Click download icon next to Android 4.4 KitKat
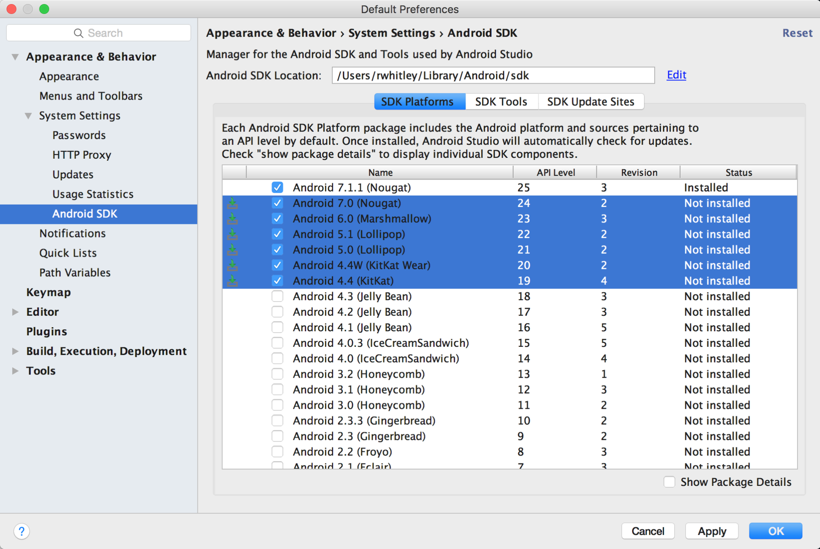The width and height of the screenshot is (820, 549). point(233,281)
